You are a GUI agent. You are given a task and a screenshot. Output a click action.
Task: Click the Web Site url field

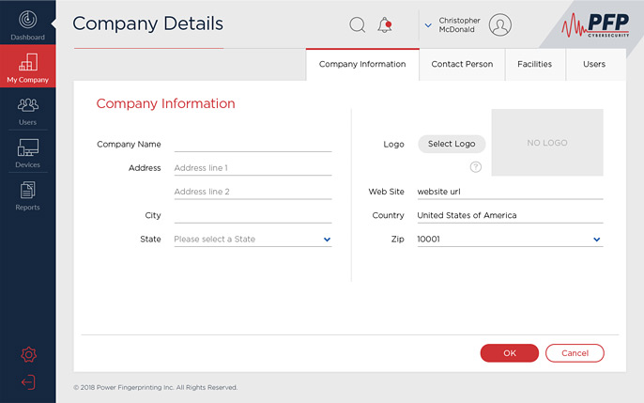[510, 192]
